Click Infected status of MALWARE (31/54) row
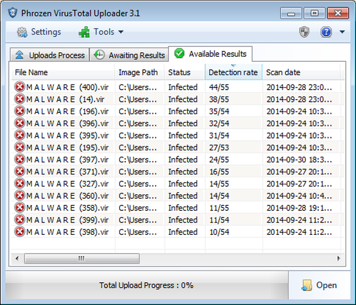 183,135
